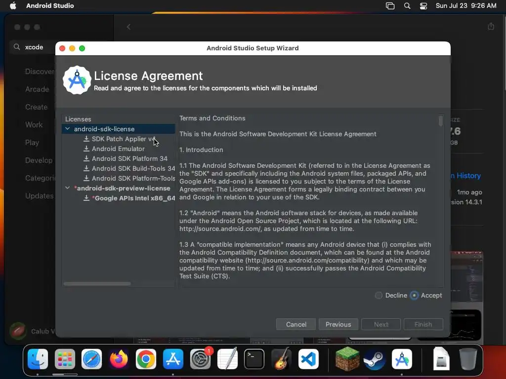Open the Apple menu
Image resolution: width=506 pixels, height=379 pixels.
coord(13,5)
